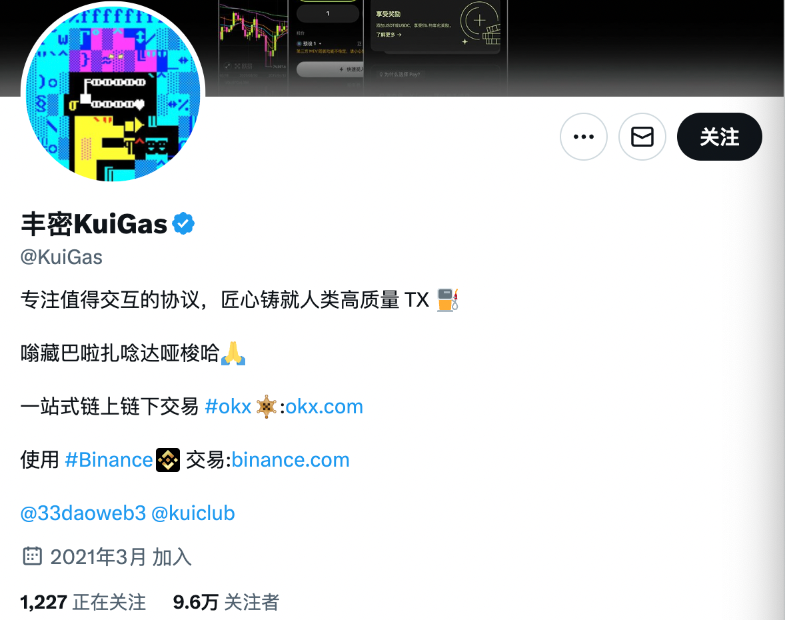
Task: Click the 丰密KuiGas display name
Action: click(93, 224)
